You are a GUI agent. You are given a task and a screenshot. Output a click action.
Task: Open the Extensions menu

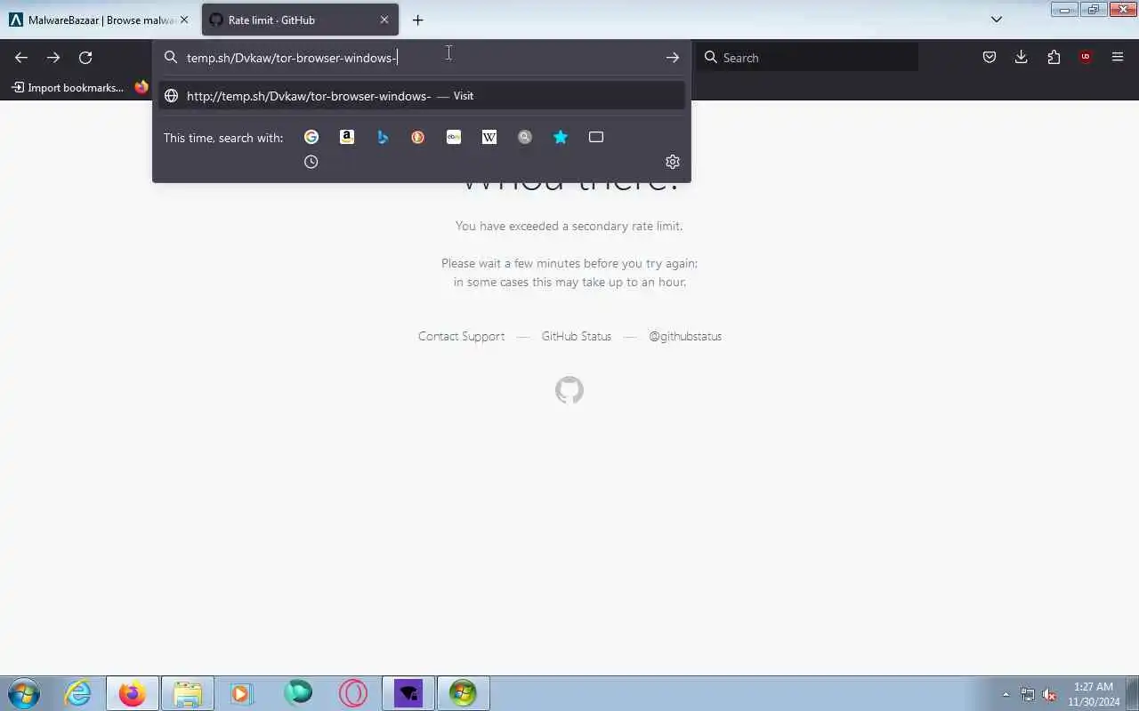pos(1054,57)
